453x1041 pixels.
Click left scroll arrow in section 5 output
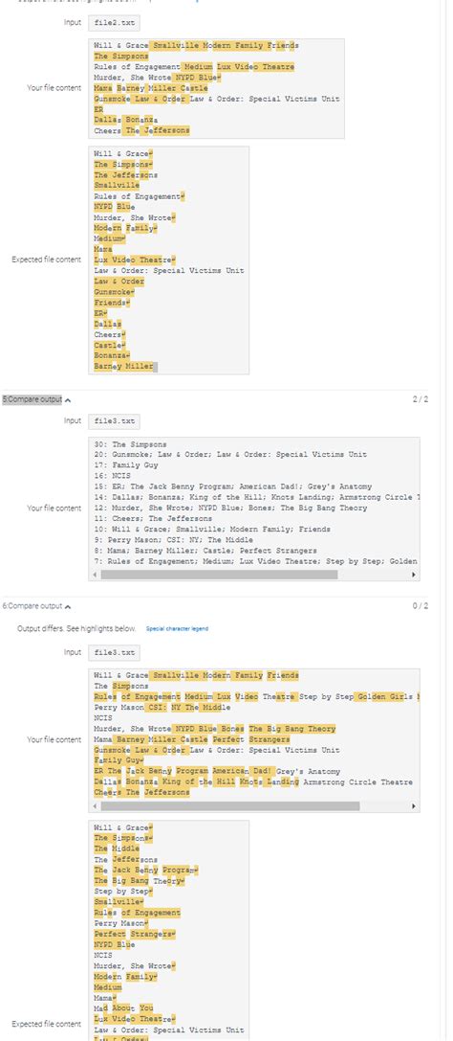point(94,575)
